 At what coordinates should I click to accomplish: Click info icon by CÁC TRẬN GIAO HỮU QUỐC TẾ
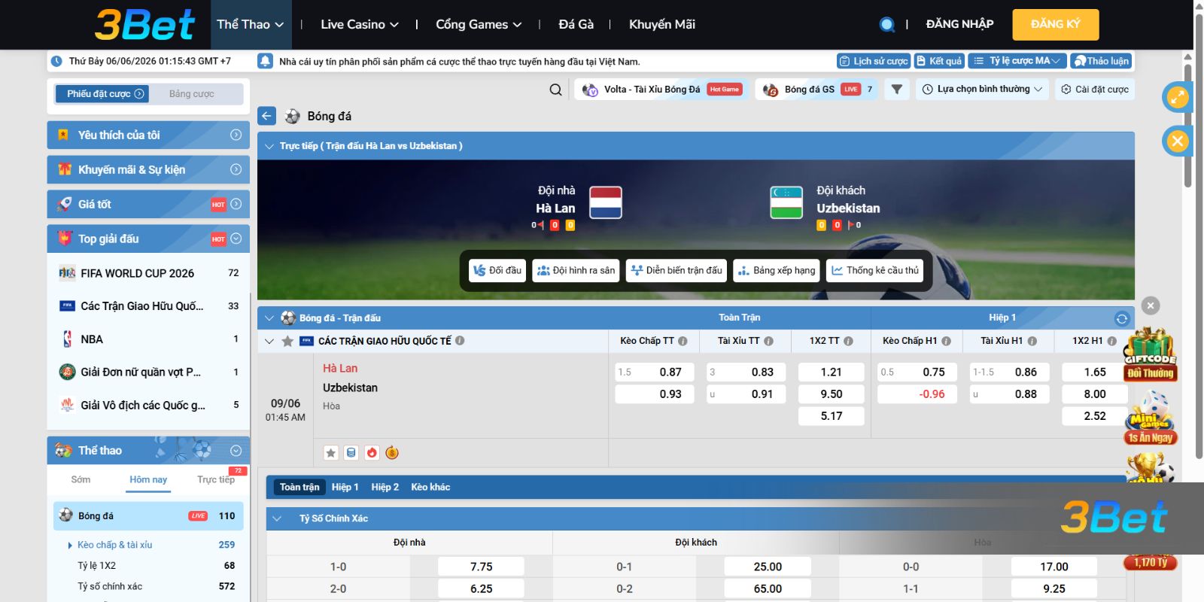point(460,340)
